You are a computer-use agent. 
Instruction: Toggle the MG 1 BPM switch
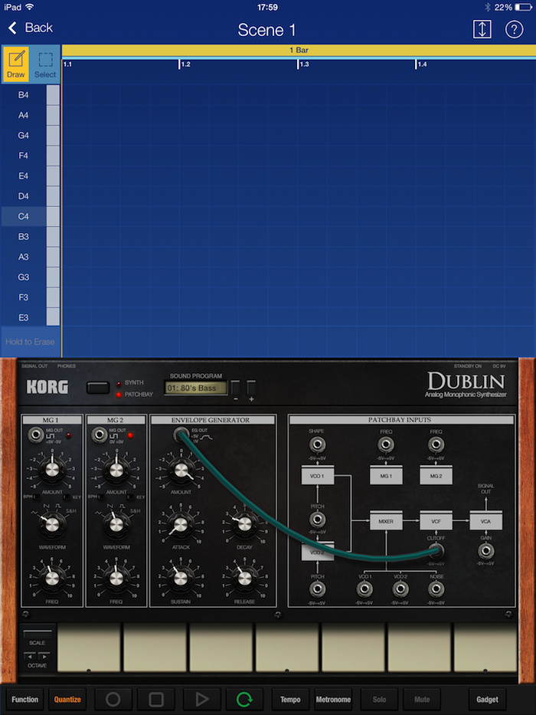click(36, 497)
